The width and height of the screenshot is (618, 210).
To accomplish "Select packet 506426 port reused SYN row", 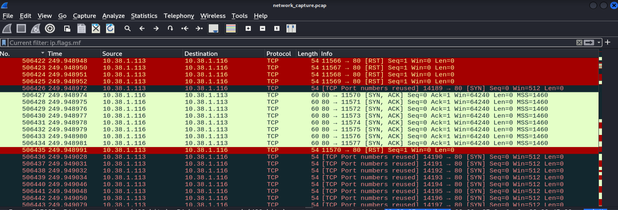I will coord(299,88).
